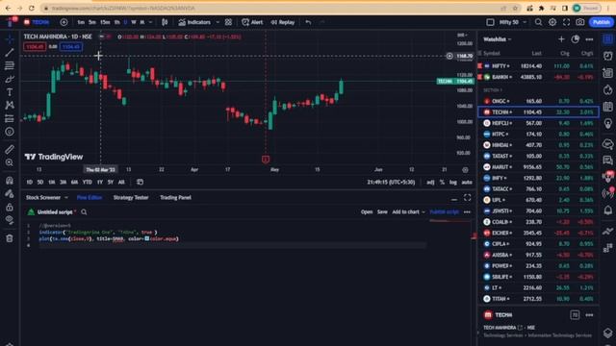Set chart range to 1D
Viewport: 616px width, 346px height.
coord(30,182)
